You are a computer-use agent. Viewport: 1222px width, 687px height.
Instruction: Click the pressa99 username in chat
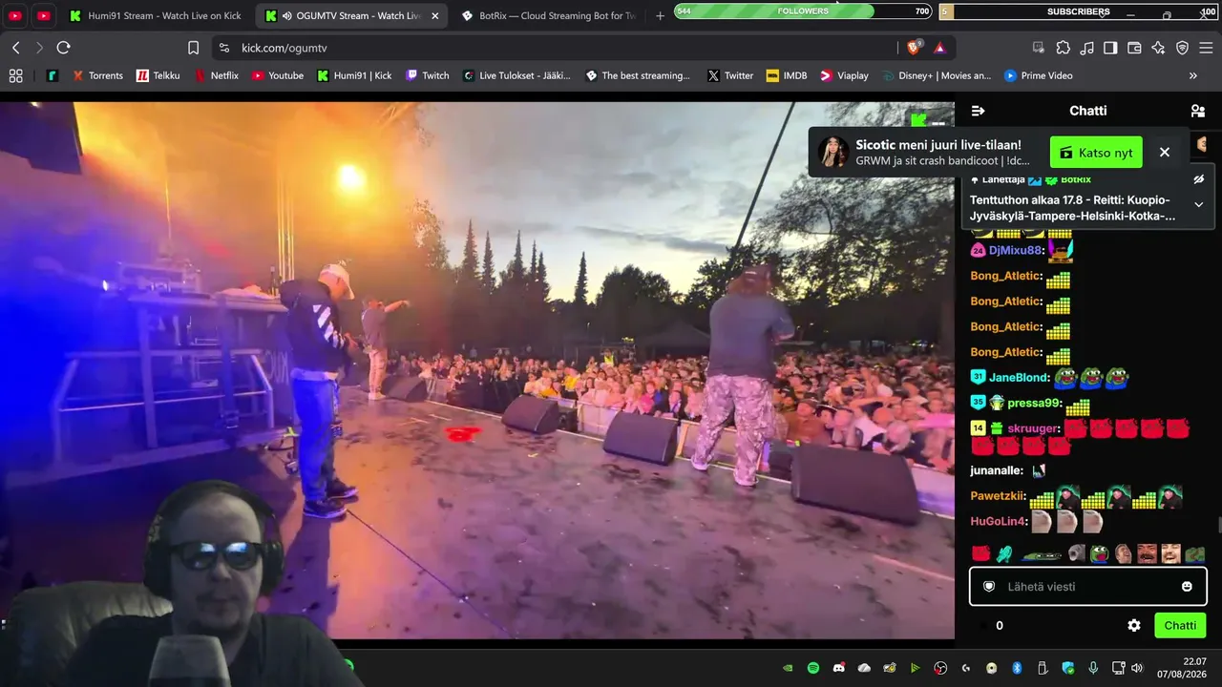[1034, 404]
